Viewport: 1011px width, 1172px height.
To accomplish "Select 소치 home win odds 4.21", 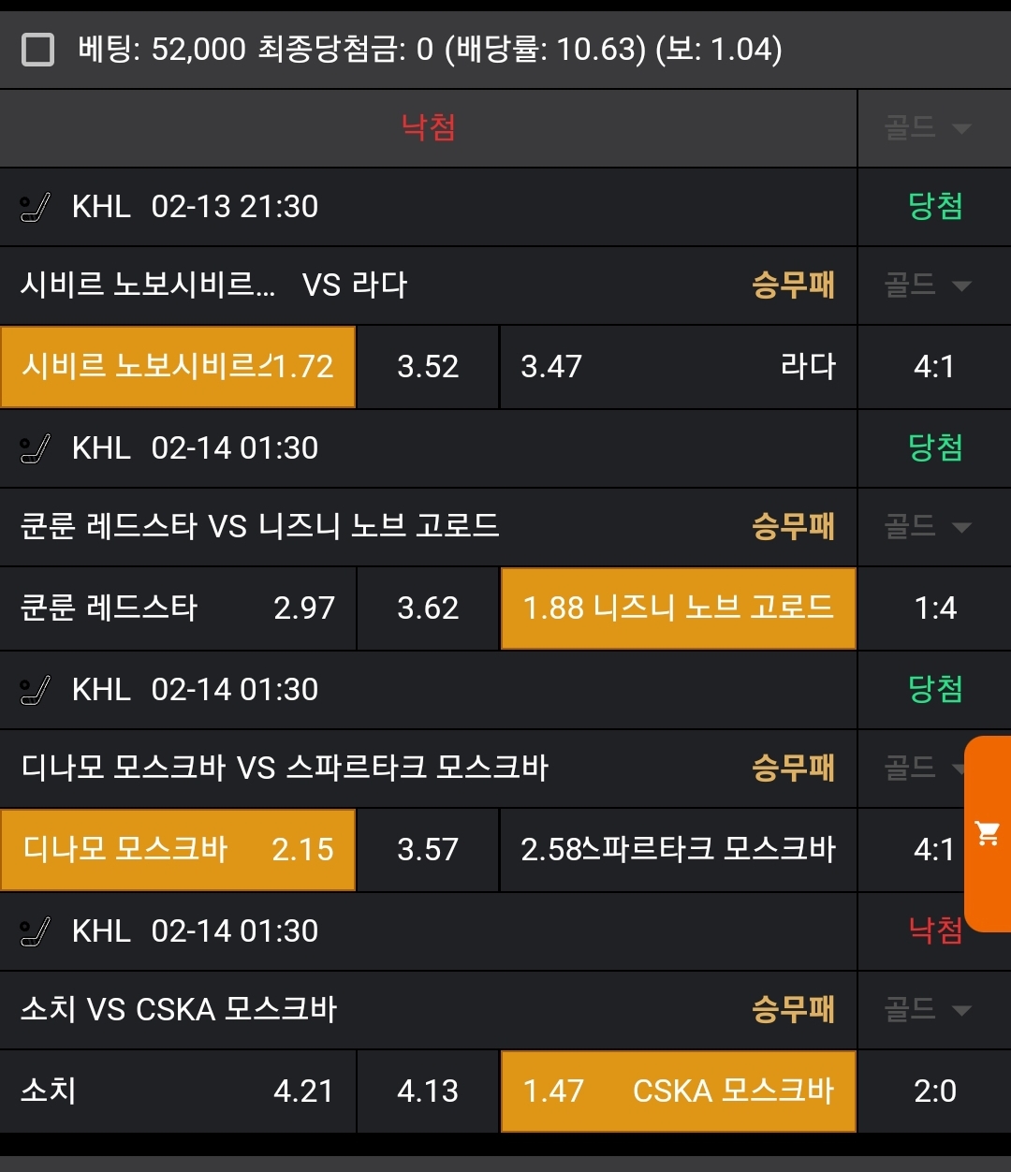I will point(178,1091).
